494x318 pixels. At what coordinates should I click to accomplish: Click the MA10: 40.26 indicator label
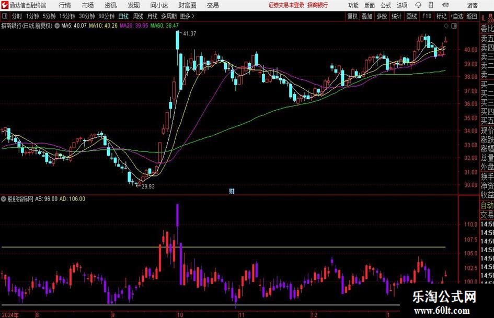103,26
